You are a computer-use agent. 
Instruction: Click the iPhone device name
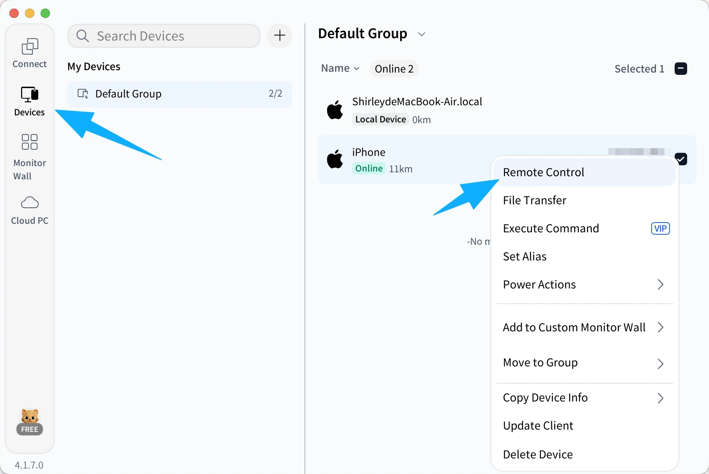click(x=369, y=152)
